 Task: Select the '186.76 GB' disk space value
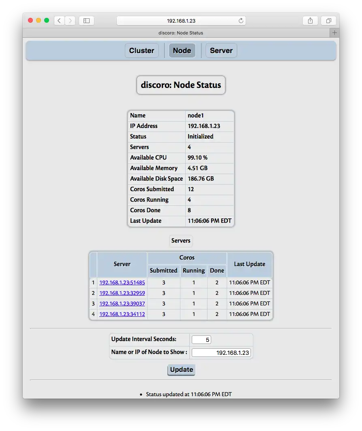pos(201,179)
